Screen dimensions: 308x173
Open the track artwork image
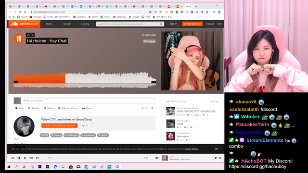click(191, 61)
